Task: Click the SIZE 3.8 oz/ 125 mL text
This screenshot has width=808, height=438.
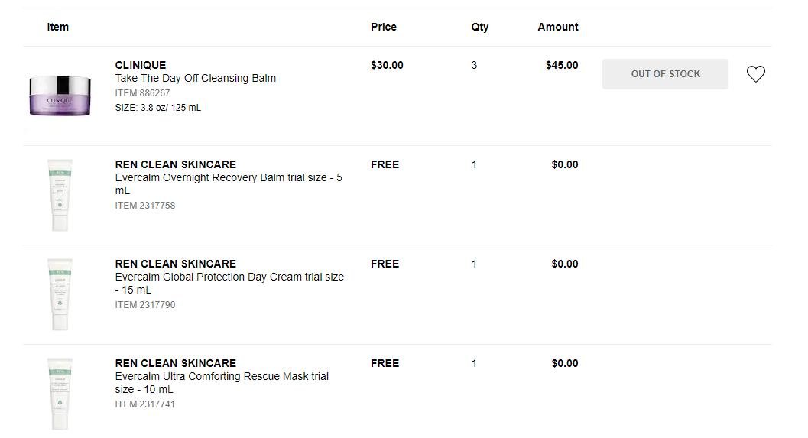Action: click(158, 108)
